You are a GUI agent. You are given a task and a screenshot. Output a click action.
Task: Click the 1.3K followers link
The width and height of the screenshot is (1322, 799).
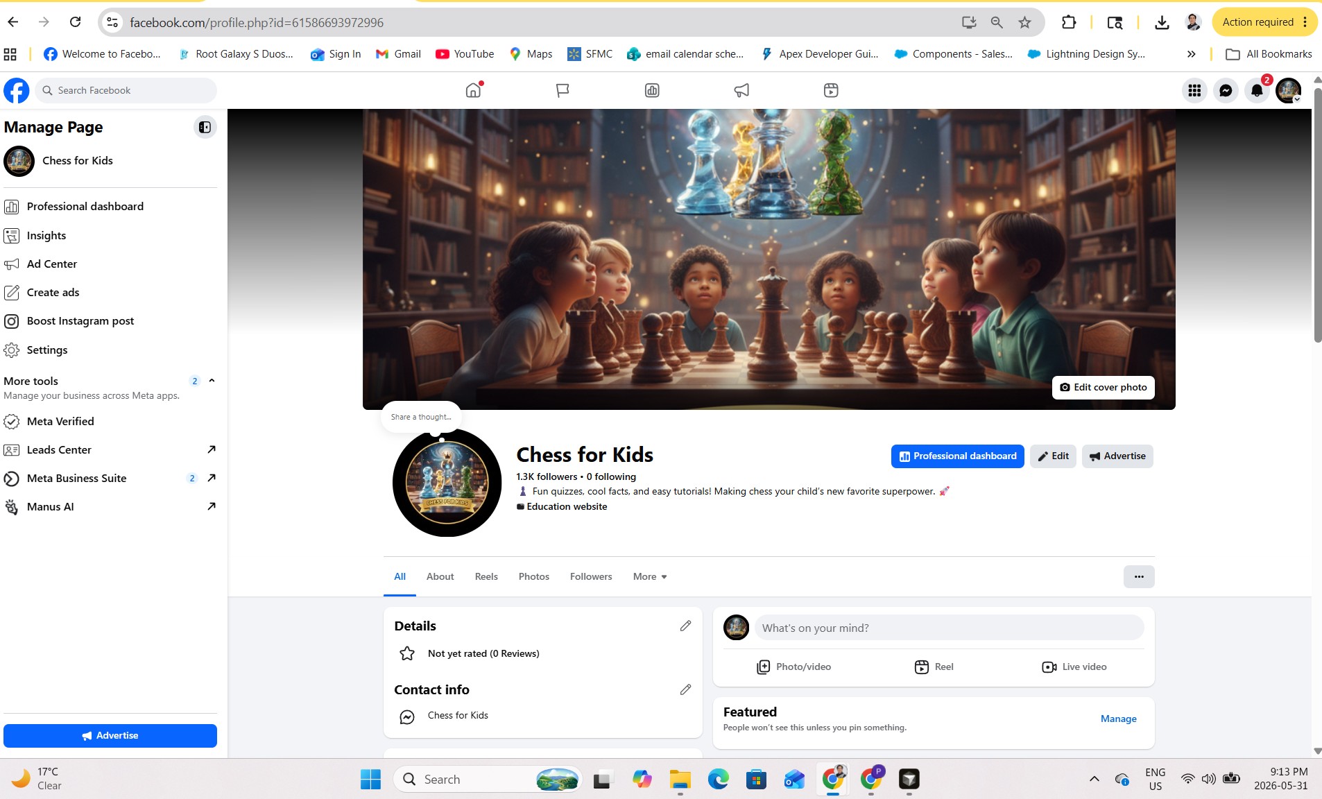point(547,476)
